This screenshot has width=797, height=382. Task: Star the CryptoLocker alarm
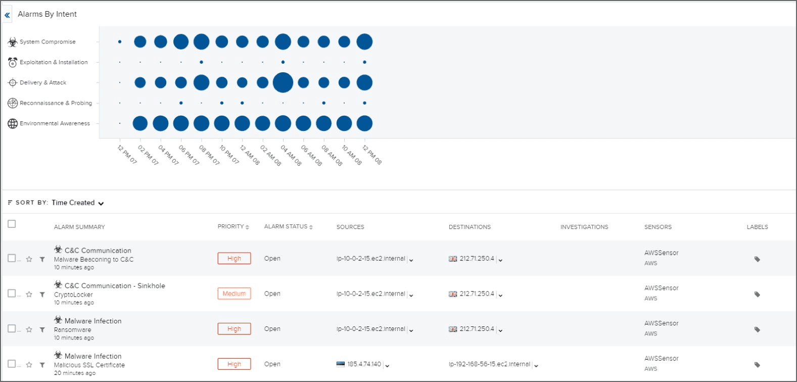[29, 294]
